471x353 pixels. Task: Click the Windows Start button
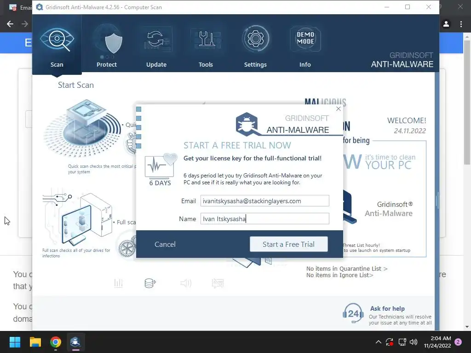point(15,342)
